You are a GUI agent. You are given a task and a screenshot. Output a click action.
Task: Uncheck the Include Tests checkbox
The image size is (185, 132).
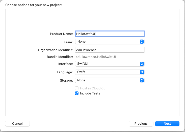pos(77,93)
